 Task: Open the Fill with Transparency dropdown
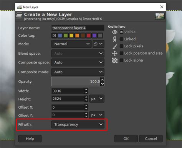point(78,124)
